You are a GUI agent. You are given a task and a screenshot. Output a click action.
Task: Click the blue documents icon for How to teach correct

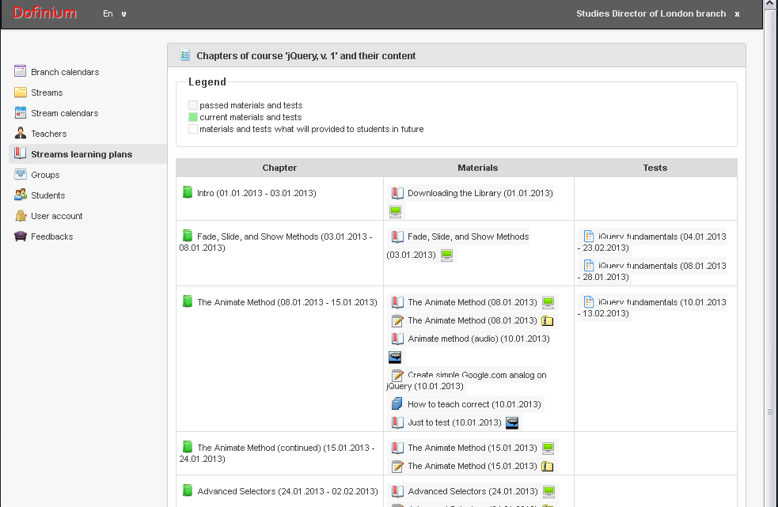coord(397,404)
